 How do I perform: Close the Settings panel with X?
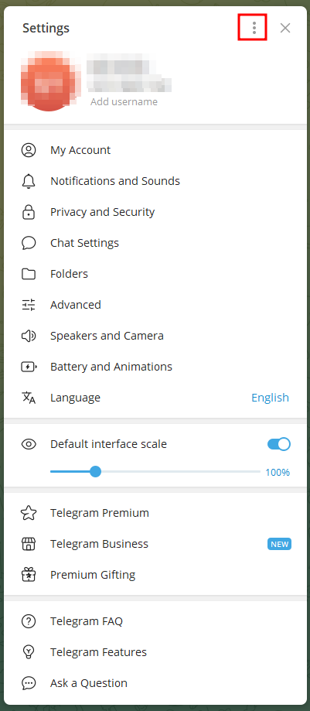[285, 28]
